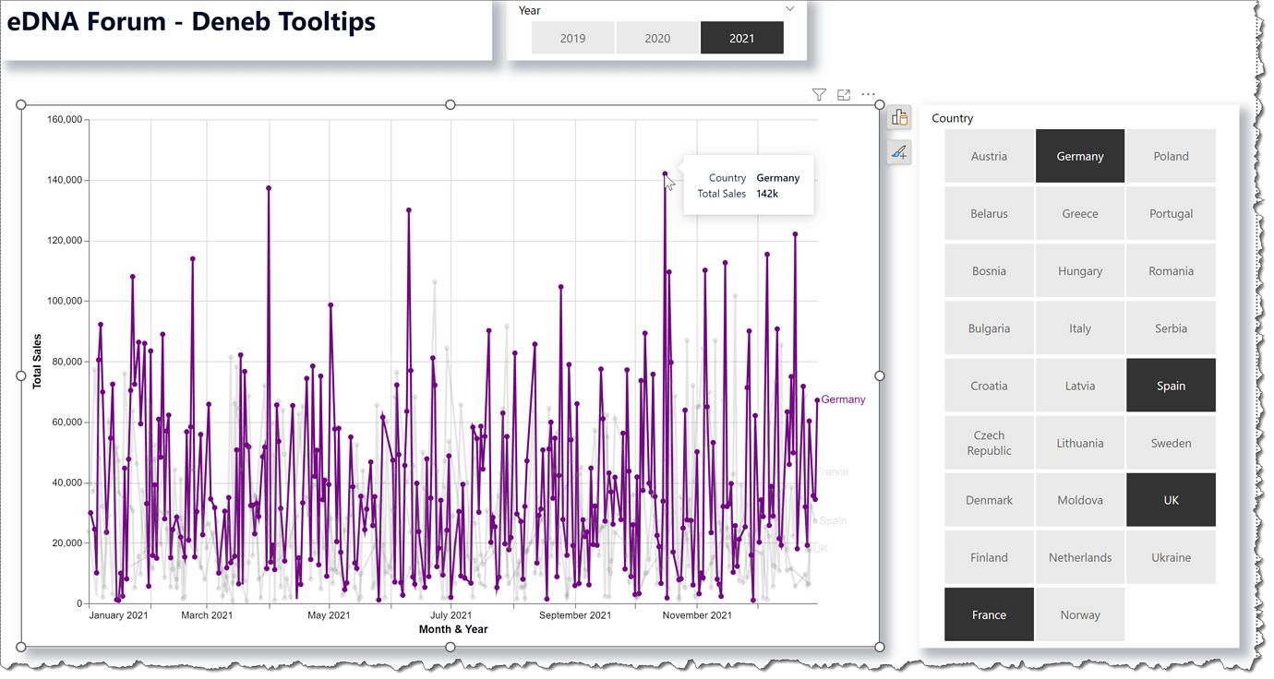Open the filter funnel icon on the chart visual

tap(818, 94)
